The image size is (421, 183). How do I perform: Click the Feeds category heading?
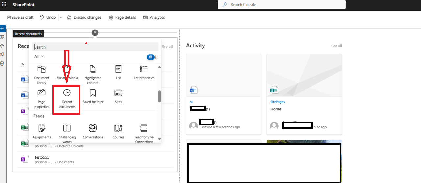39,116
